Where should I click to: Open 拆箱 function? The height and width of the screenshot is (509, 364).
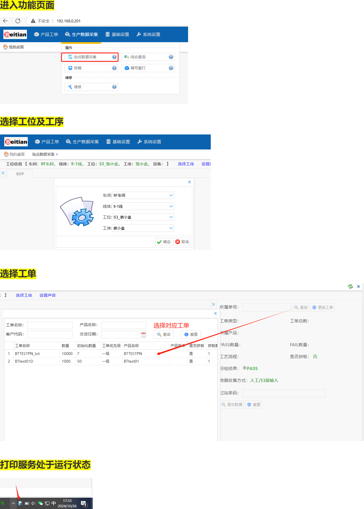click(x=78, y=68)
